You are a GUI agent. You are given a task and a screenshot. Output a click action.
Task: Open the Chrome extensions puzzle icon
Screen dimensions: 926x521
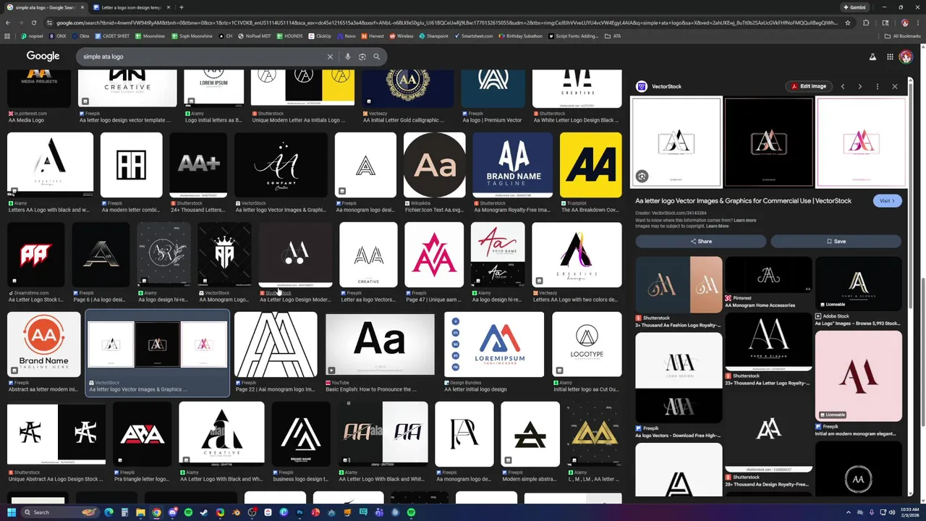(x=866, y=22)
